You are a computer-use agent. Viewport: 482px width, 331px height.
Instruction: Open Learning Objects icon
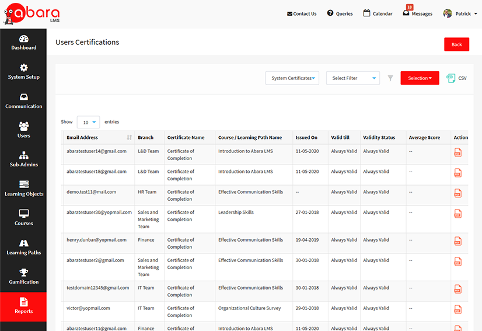tap(24, 184)
